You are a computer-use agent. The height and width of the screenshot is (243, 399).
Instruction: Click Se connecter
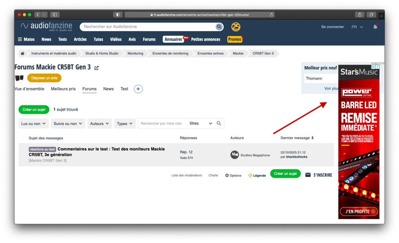pos(332,27)
